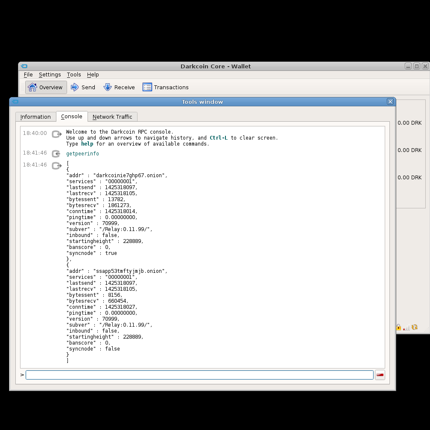Click the sync status icon
This screenshot has height=430, width=430.
click(x=414, y=327)
